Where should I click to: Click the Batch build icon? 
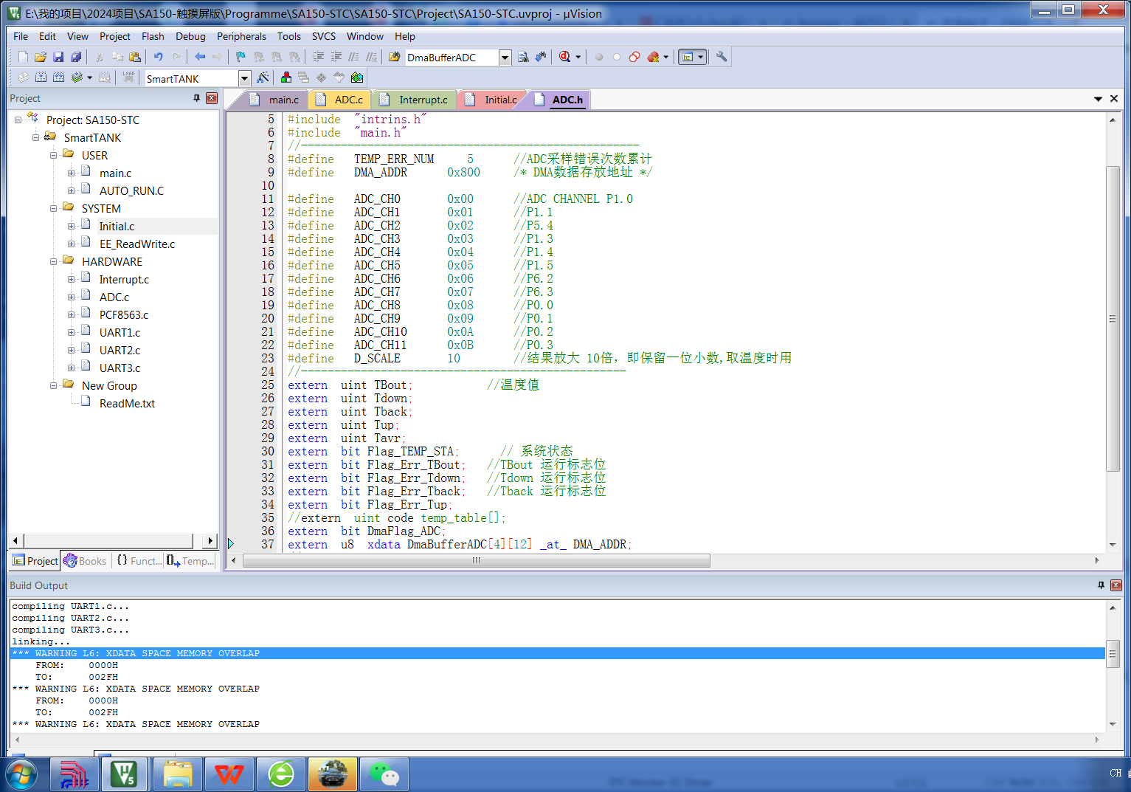(x=77, y=78)
